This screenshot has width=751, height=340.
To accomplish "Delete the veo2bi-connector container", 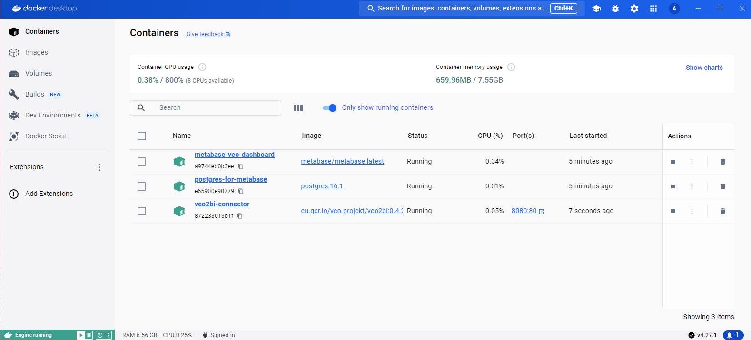I will 722,211.
